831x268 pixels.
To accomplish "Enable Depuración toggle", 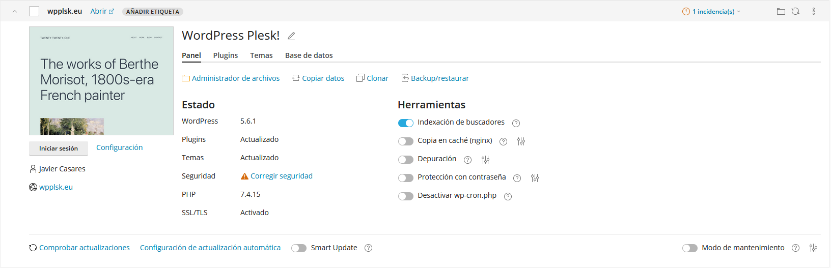I will pyautogui.click(x=406, y=160).
